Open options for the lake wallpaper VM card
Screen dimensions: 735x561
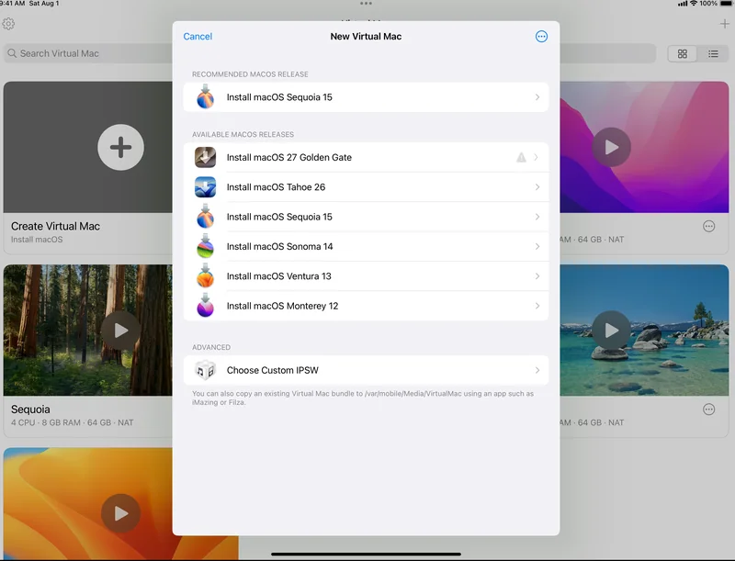click(x=708, y=410)
